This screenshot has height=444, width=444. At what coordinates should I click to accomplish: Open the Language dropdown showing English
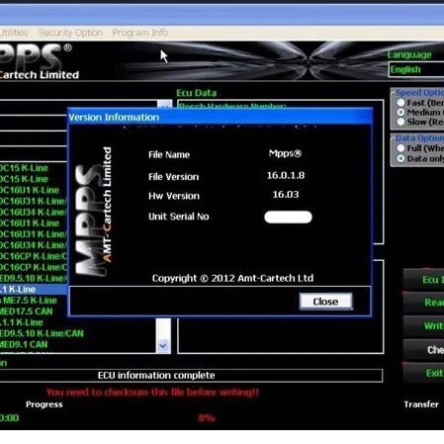[x=416, y=69]
